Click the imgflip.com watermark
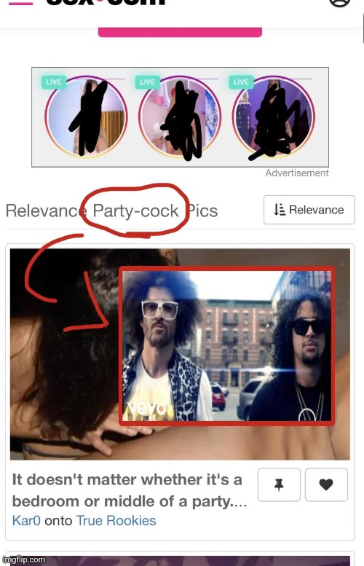The width and height of the screenshot is (364, 566). (x=24, y=560)
